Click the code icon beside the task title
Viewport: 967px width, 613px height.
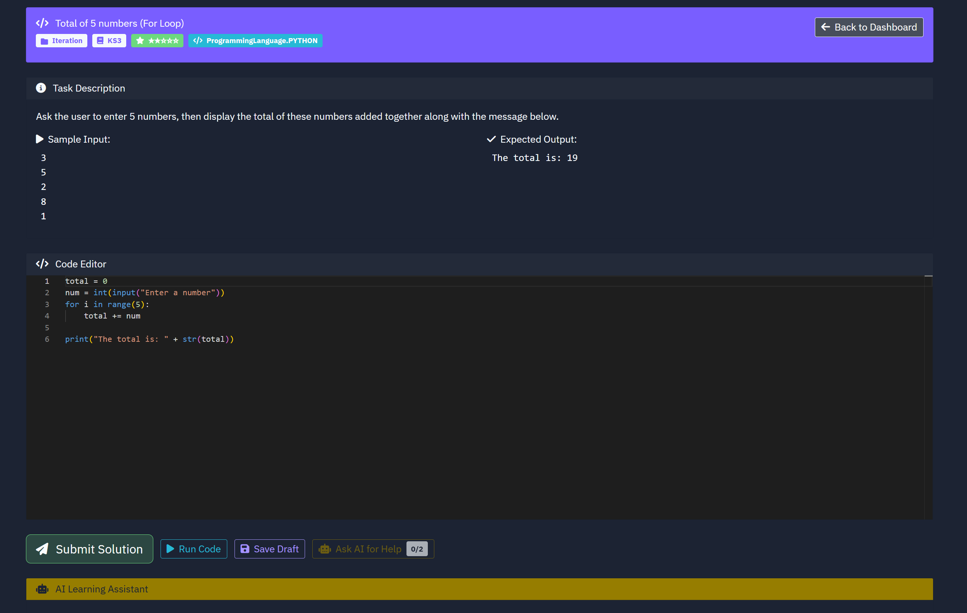tap(42, 23)
